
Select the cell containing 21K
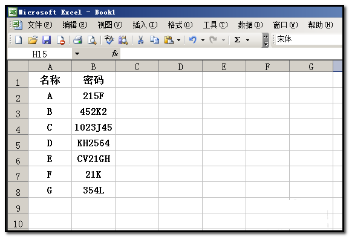pos(93,174)
